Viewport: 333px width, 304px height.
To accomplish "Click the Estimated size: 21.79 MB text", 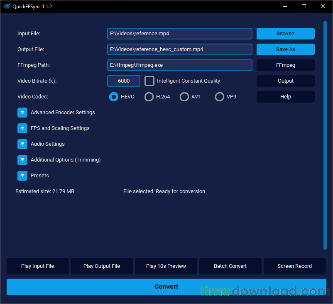I will tap(45, 191).
